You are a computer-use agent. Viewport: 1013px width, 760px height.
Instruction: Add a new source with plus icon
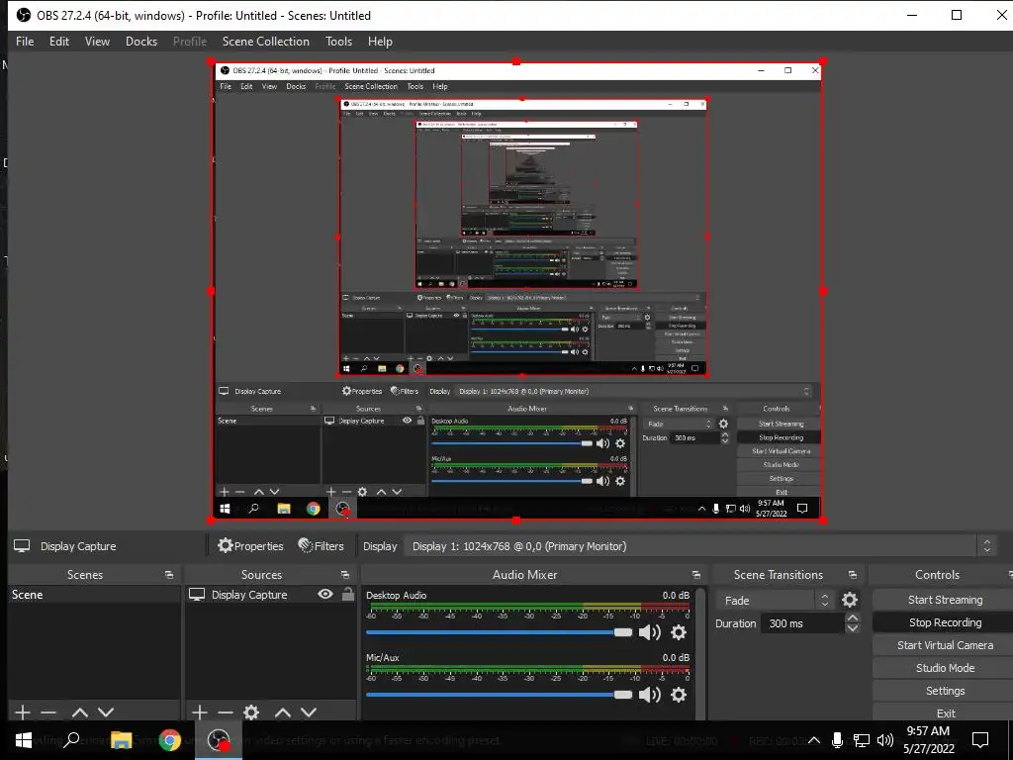pyautogui.click(x=200, y=712)
